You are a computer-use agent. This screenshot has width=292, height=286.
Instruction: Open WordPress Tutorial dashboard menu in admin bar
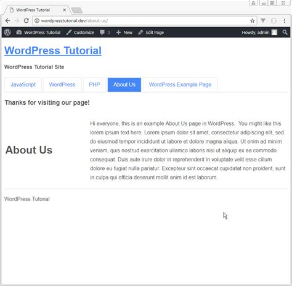click(38, 33)
